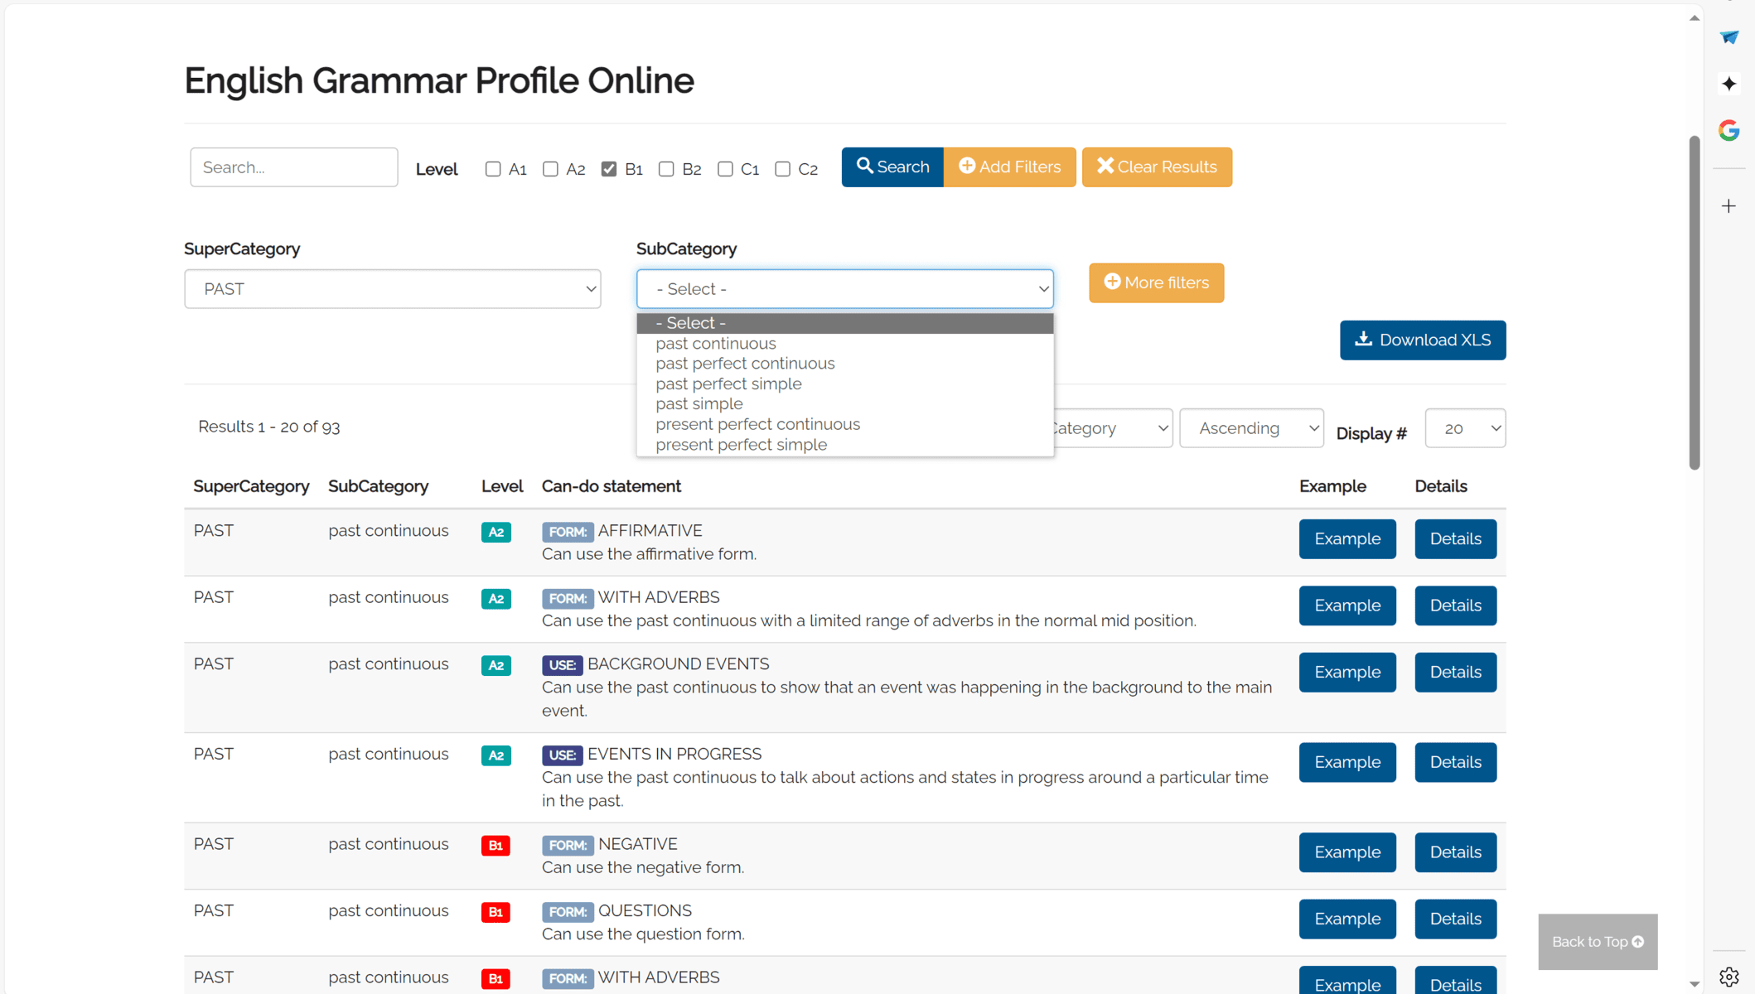The image size is (1755, 994).
Task: Tick the C2 level checkbox
Action: (782, 169)
